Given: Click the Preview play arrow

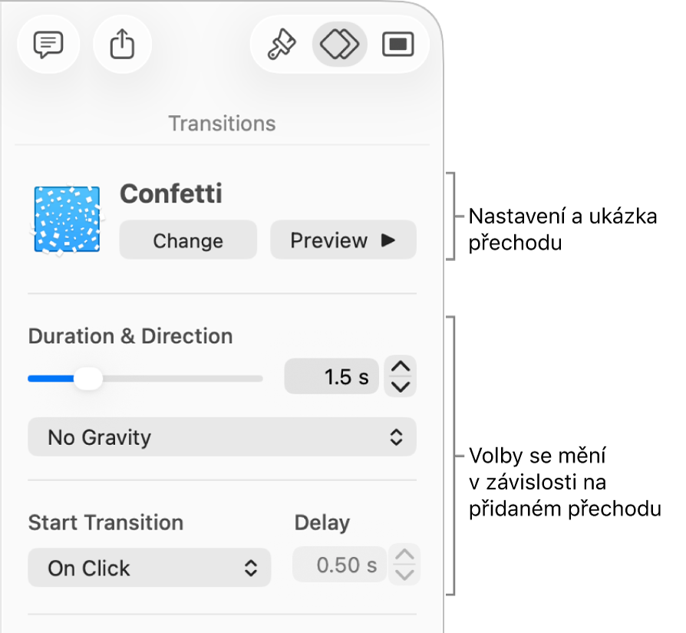Looking at the screenshot, I should (387, 240).
